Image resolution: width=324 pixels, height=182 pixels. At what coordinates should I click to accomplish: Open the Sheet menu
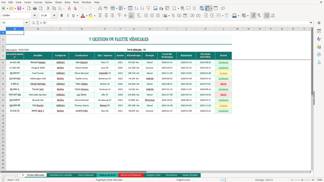(58, 2)
